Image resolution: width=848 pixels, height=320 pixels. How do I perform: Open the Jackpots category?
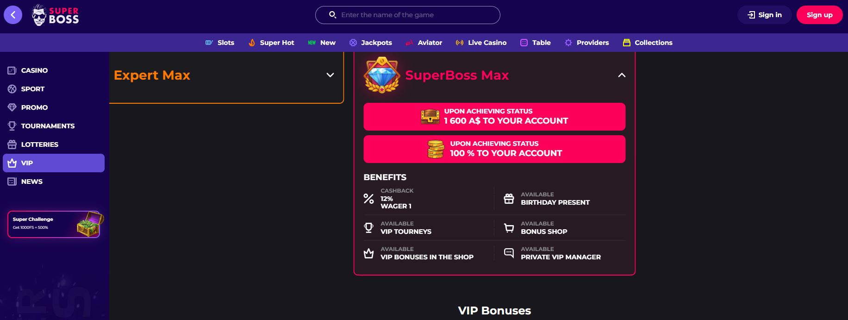(x=370, y=43)
